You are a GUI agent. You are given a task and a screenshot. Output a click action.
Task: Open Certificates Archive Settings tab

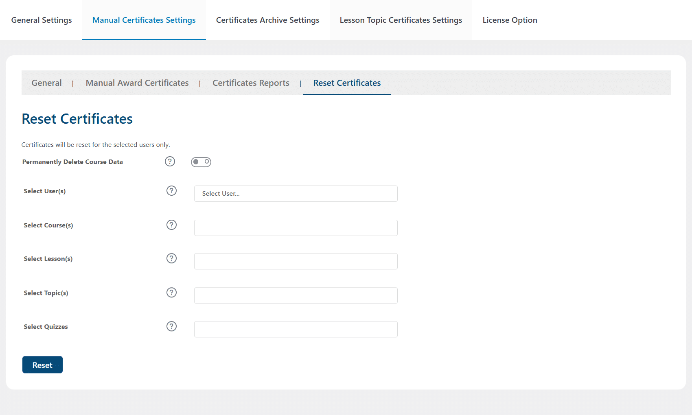268,20
